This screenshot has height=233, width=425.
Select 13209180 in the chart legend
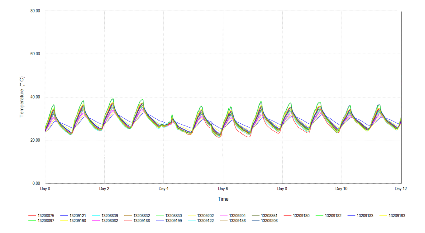tap(301, 216)
